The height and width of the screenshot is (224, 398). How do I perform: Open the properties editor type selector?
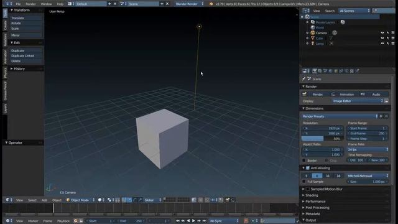[x=306, y=71]
